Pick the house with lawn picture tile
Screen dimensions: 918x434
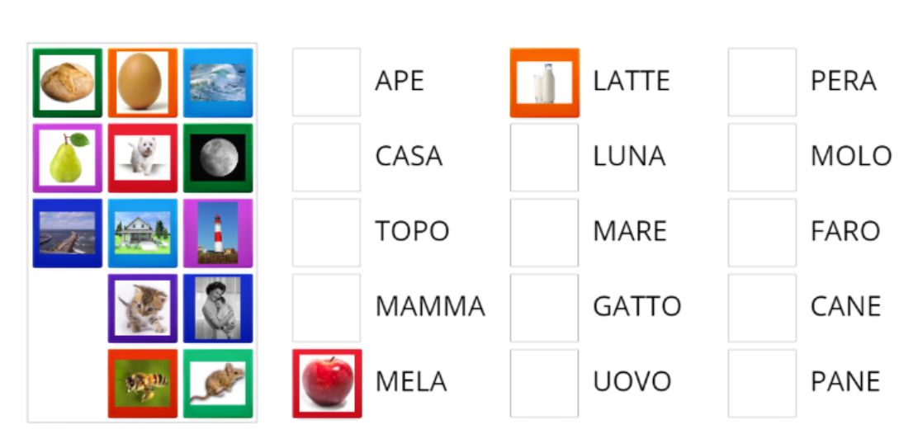click(x=142, y=234)
